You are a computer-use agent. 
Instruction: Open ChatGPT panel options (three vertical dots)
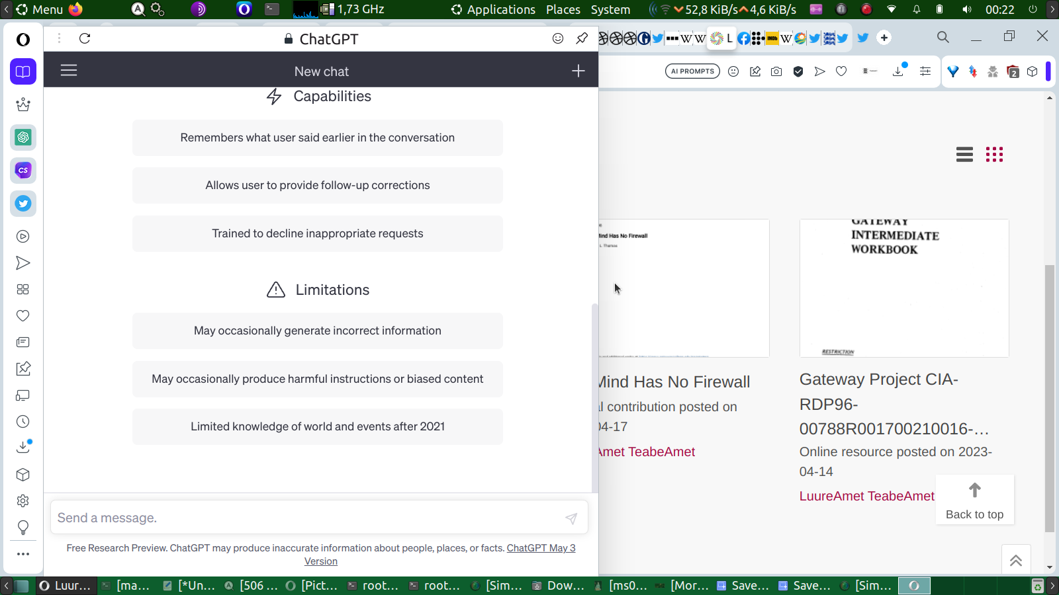(59, 38)
